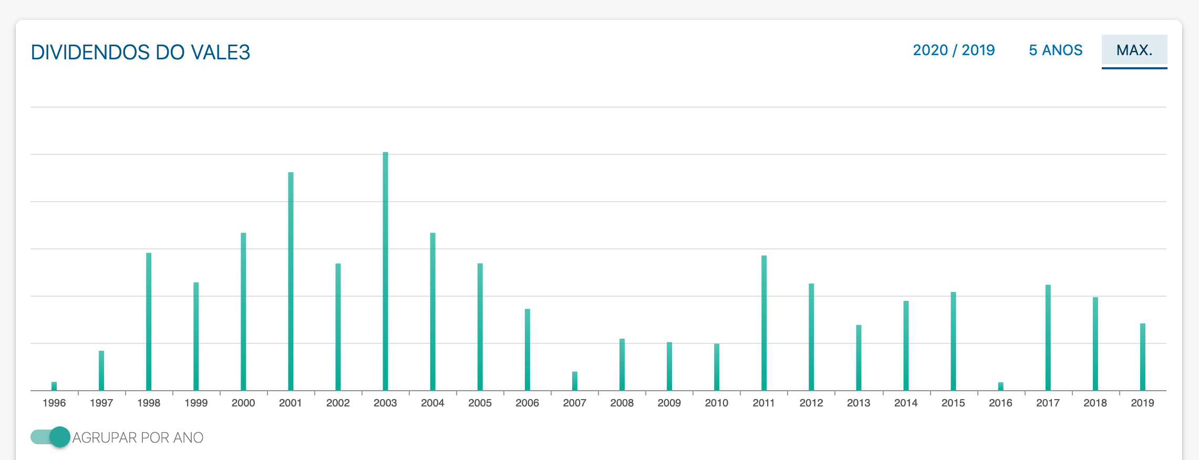Click the 2010 dividend bar

[x=717, y=367]
